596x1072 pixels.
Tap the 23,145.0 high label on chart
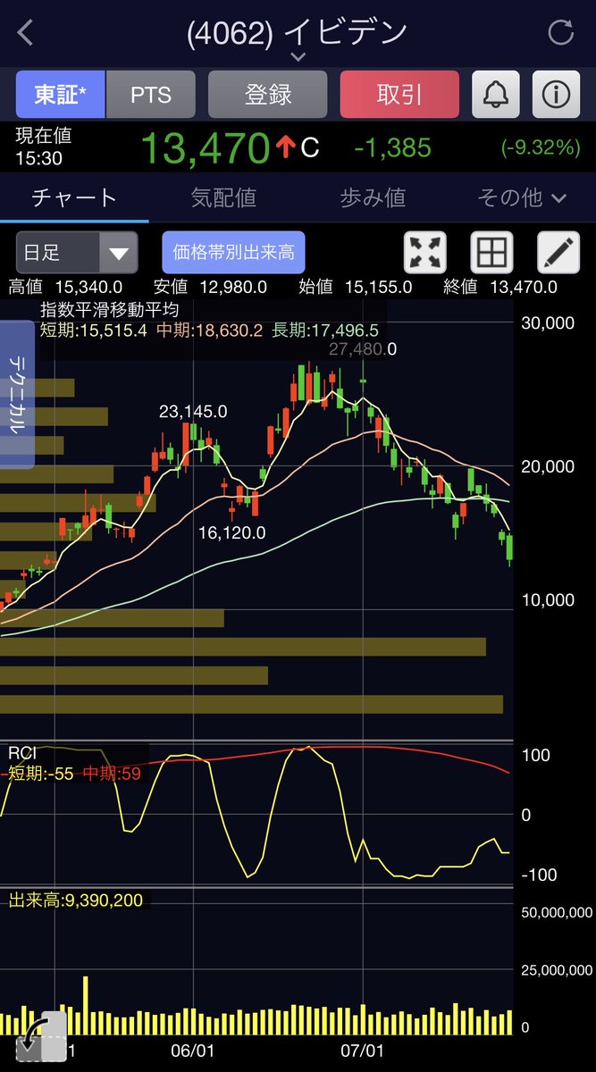tap(193, 412)
